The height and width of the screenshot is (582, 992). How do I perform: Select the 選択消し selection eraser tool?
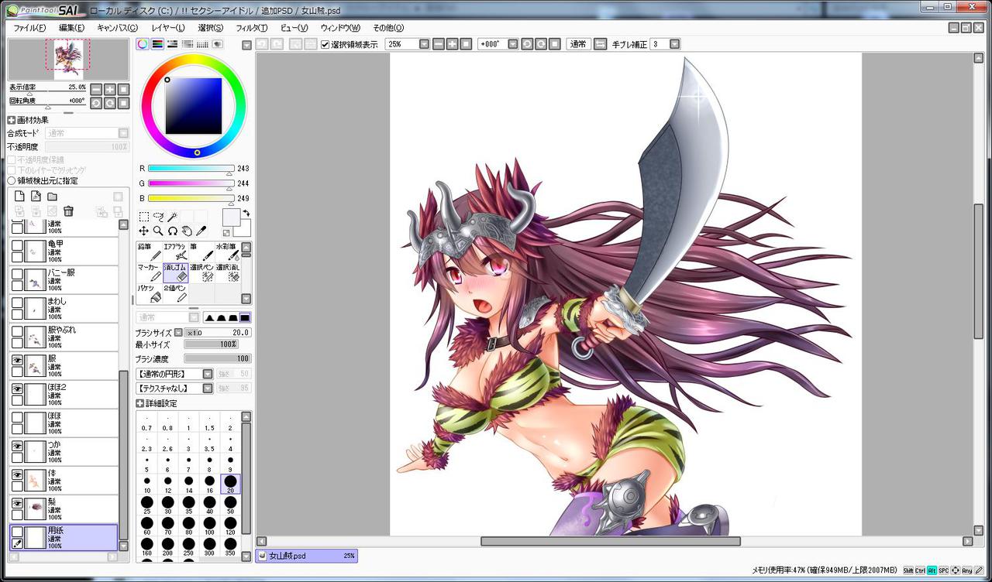tap(227, 272)
